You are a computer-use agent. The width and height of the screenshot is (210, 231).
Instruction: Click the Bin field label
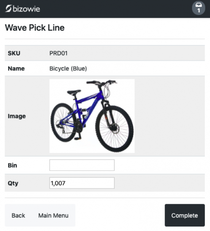[12, 165]
